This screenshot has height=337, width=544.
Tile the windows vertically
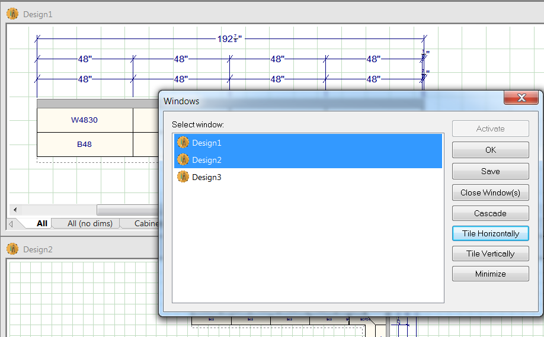(490, 253)
